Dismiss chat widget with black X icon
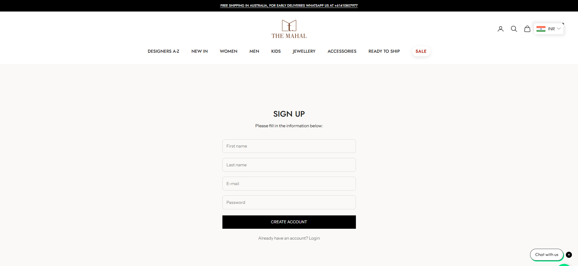Image resolution: width=578 pixels, height=266 pixels. 569,255
